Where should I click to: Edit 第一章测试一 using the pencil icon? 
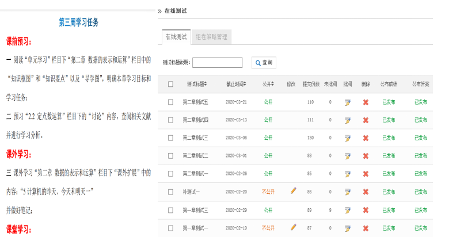pyautogui.click(x=293, y=227)
